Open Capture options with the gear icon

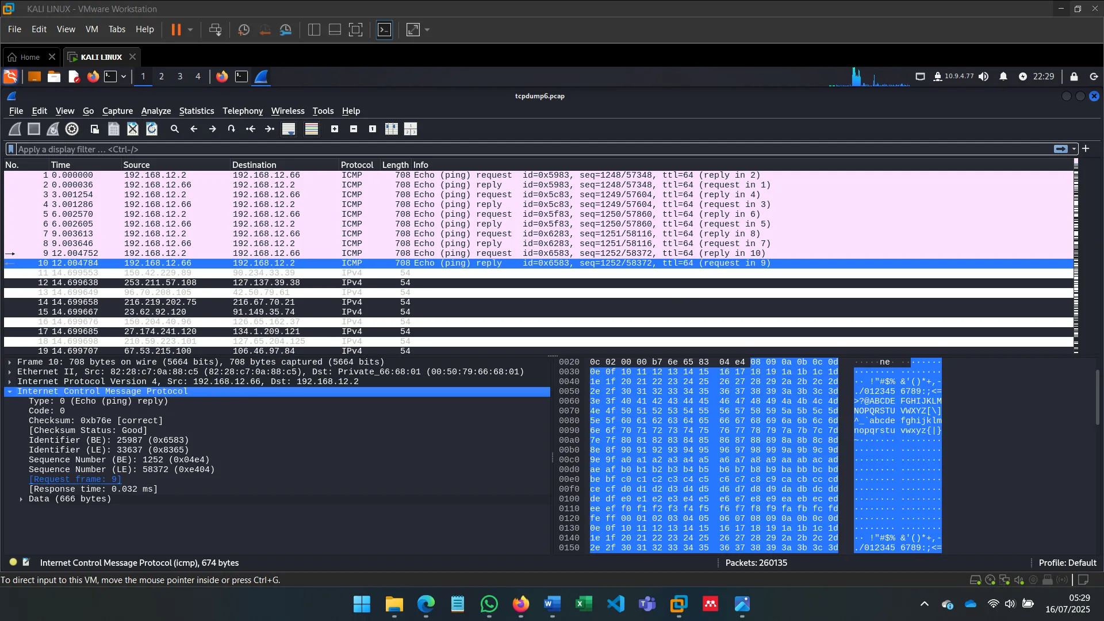tap(71, 129)
